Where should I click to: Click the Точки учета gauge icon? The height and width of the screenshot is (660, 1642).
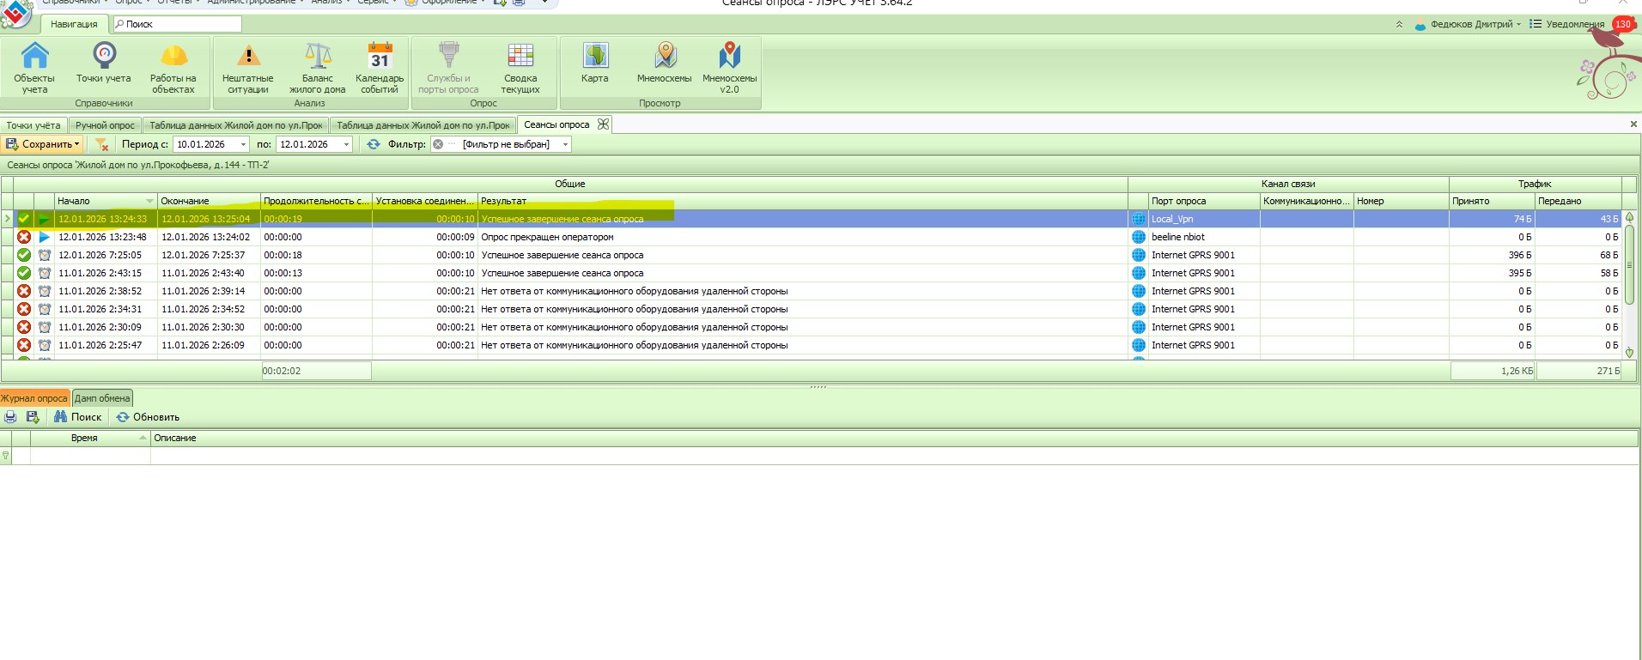(104, 57)
